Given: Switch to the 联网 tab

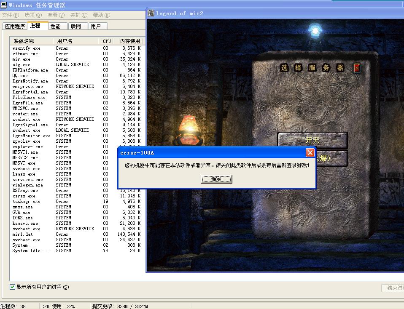Looking at the screenshot, I should tap(78, 26).
